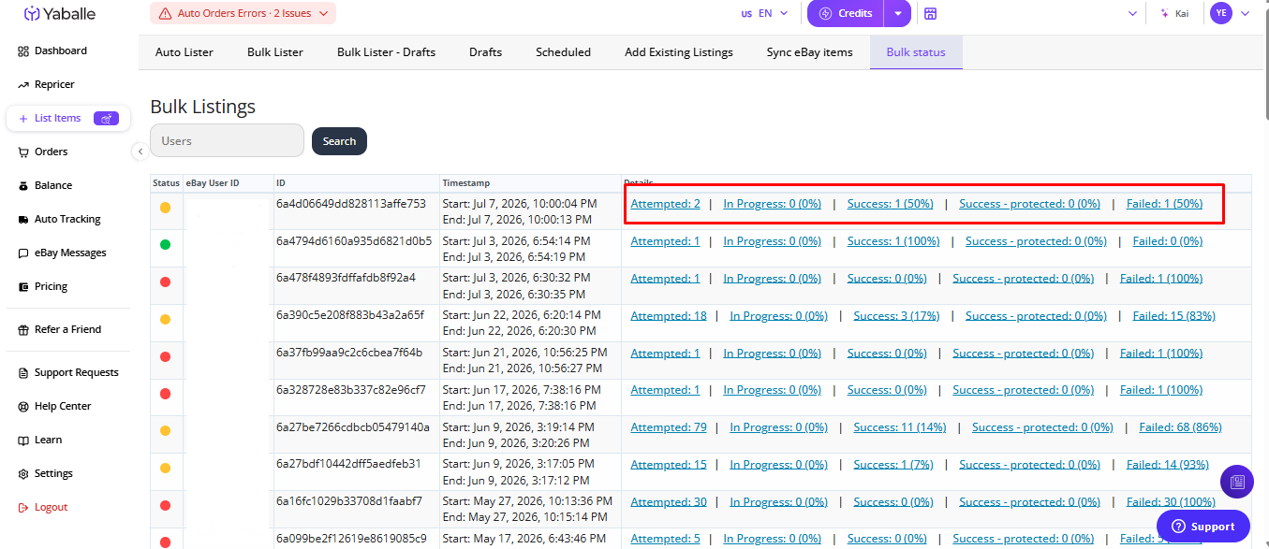This screenshot has height=549, width=1269.
Task: Open Success: 11 (14%) link
Action: (x=900, y=427)
